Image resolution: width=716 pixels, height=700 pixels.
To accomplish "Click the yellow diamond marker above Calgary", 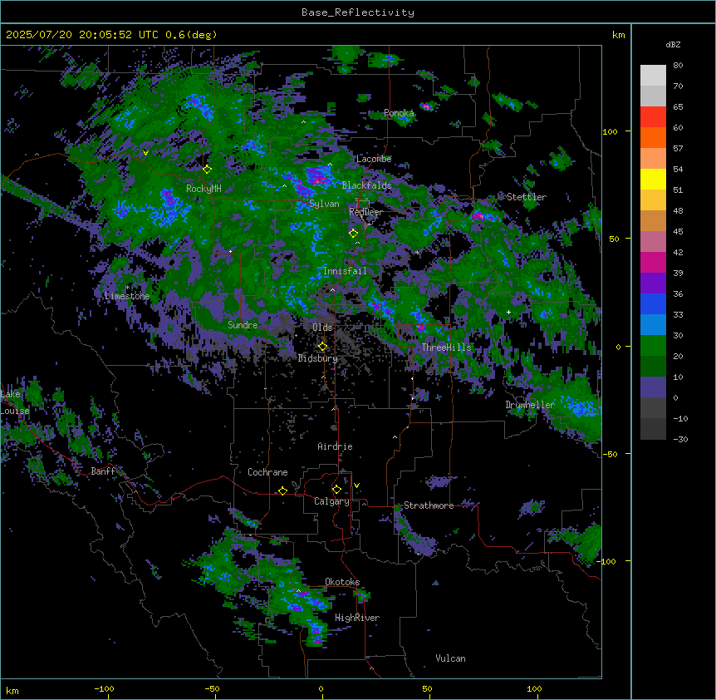I will [x=336, y=490].
